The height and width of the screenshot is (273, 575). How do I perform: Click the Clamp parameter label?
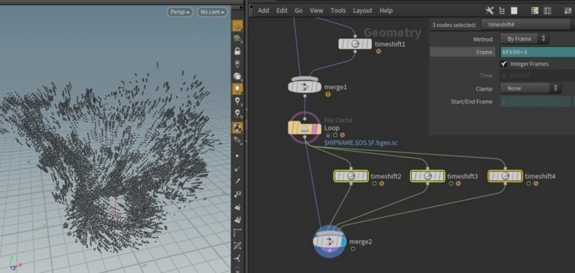484,88
